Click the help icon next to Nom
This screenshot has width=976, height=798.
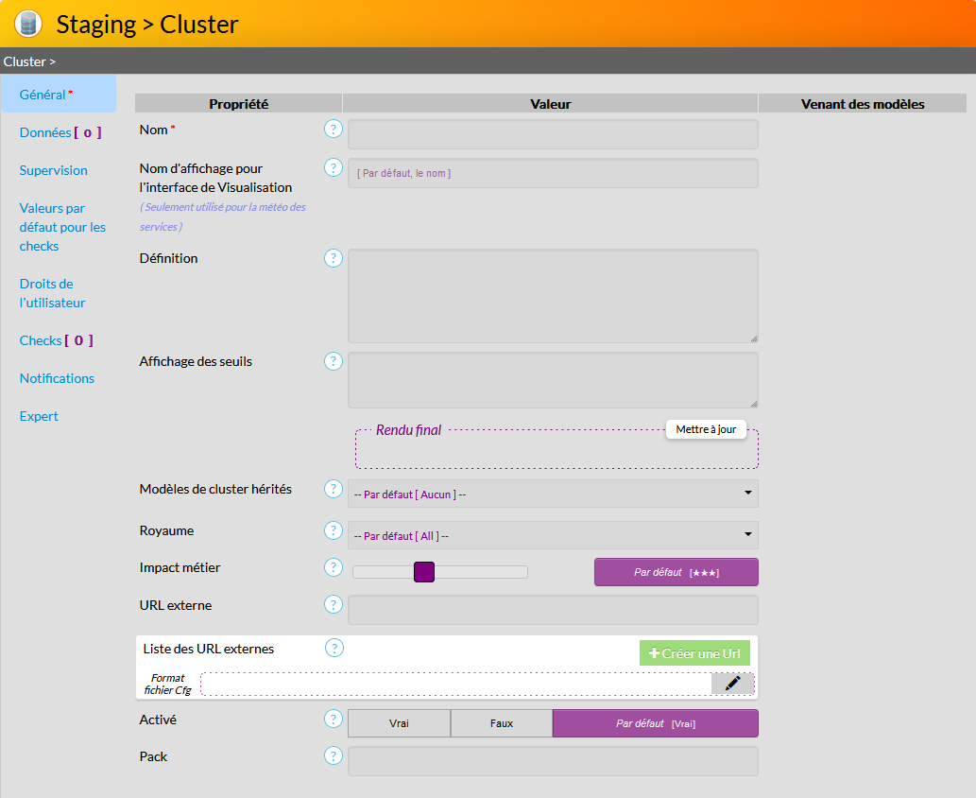click(333, 129)
